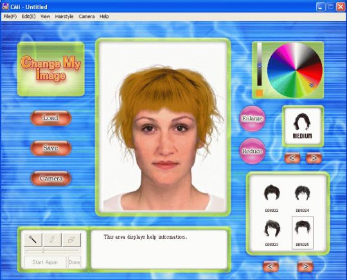This screenshot has width=347, height=280.
Task: Go to next hairstyle page arrow
Action: click(305, 267)
